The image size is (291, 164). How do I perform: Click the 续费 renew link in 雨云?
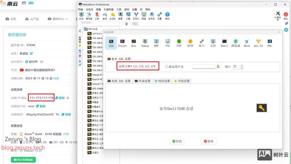point(56,78)
